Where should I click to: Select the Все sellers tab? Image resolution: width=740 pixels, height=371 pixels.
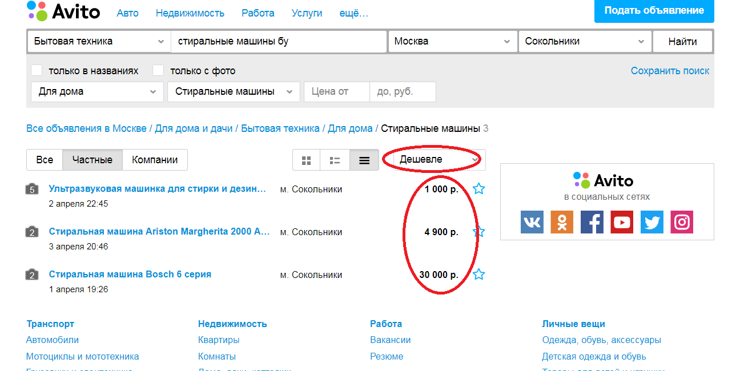(45, 160)
